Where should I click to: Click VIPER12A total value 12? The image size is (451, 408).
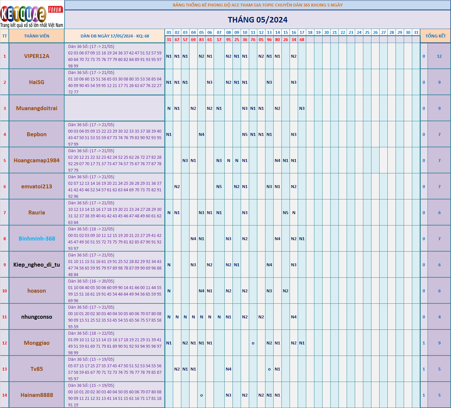pos(439,56)
